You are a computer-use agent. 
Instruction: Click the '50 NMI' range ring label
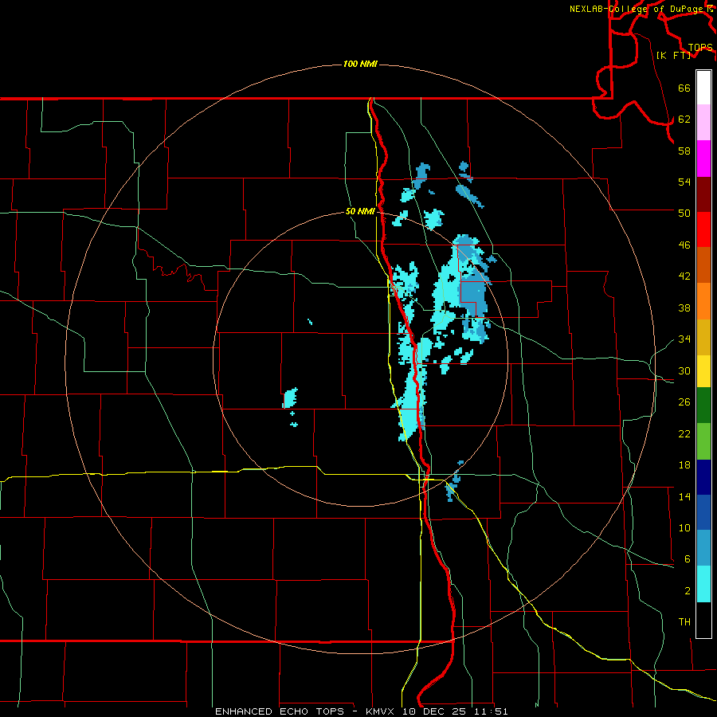tap(360, 211)
